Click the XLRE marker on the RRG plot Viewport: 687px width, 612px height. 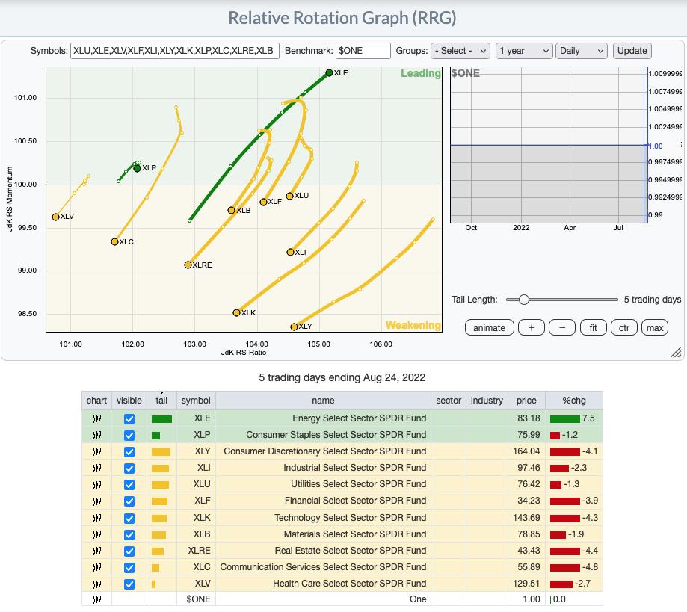[x=188, y=265]
